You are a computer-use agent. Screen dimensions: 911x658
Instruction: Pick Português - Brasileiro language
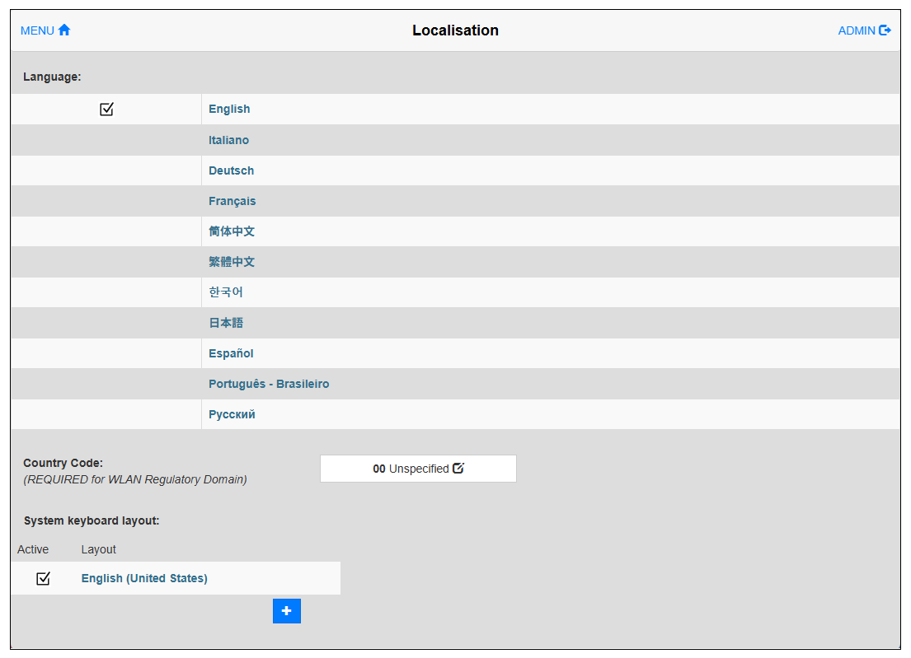(x=269, y=384)
